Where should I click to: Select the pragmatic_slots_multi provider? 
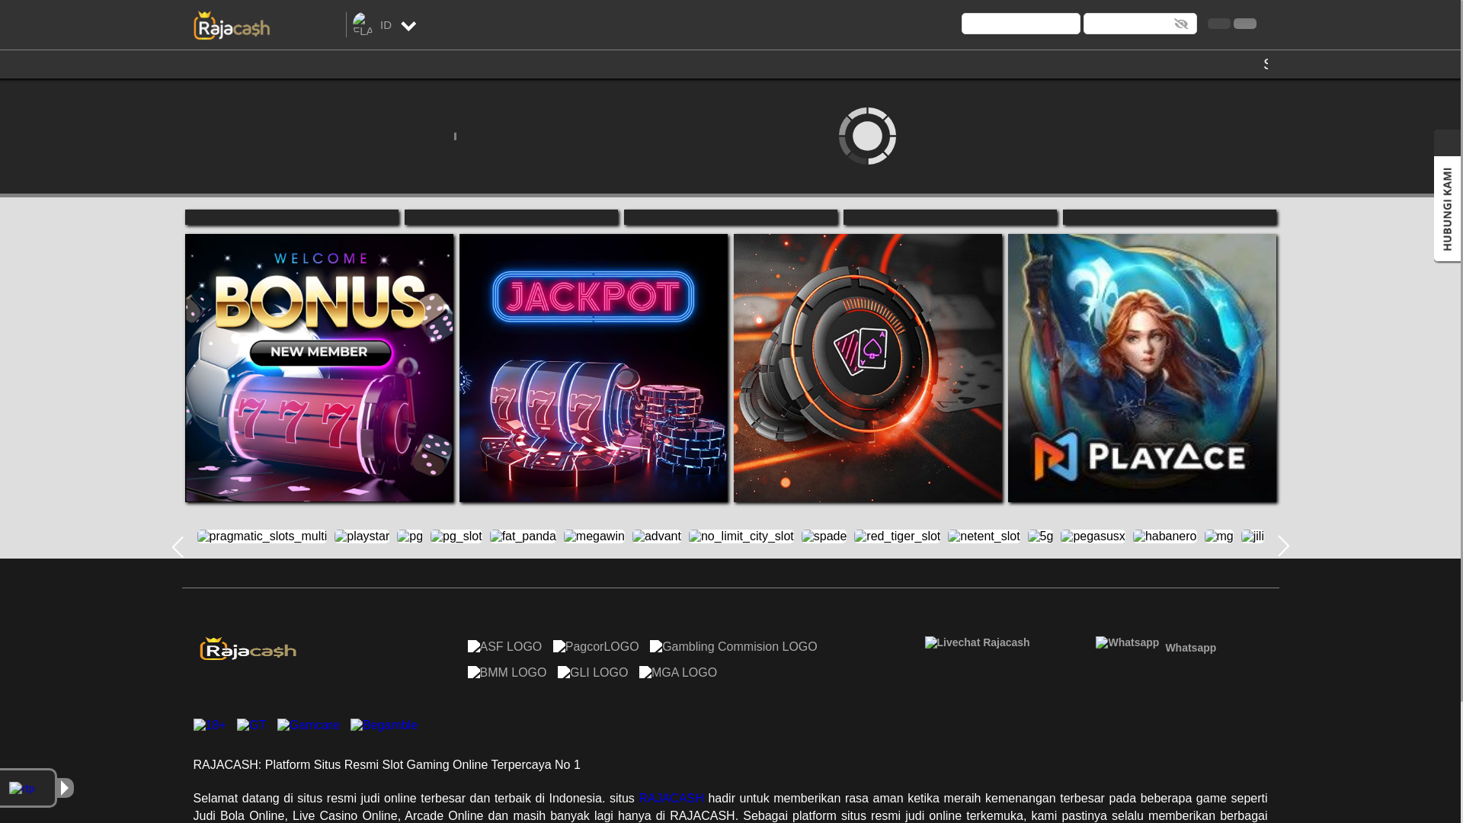[x=262, y=536]
